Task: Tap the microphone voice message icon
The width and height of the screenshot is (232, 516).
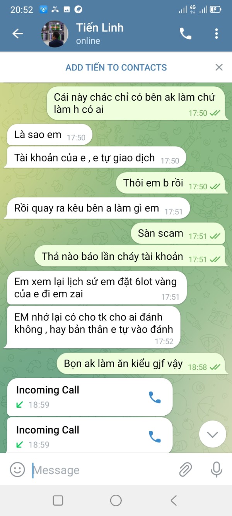Action: pyautogui.click(x=216, y=470)
